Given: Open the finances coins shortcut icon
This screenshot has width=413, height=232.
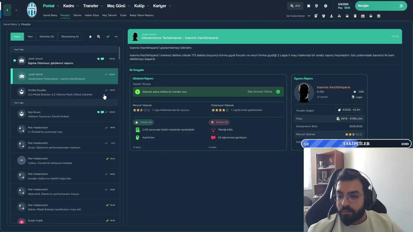Looking at the screenshot, I should click(x=378, y=16).
